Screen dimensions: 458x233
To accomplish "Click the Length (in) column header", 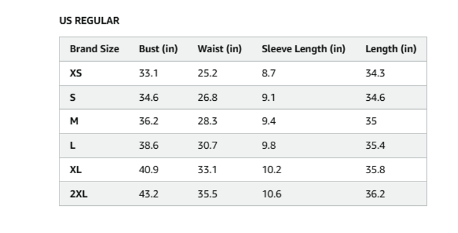I will [391, 49].
